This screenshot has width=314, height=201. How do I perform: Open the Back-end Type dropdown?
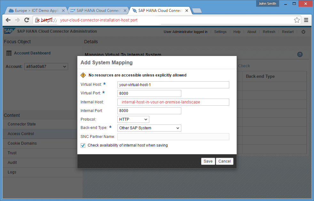(x=149, y=128)
